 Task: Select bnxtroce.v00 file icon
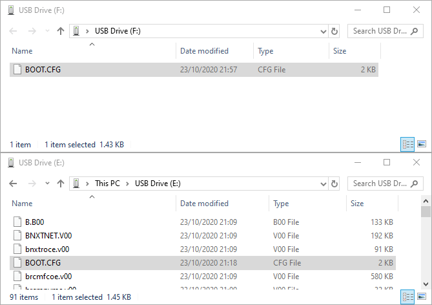(x=17, y=249)
